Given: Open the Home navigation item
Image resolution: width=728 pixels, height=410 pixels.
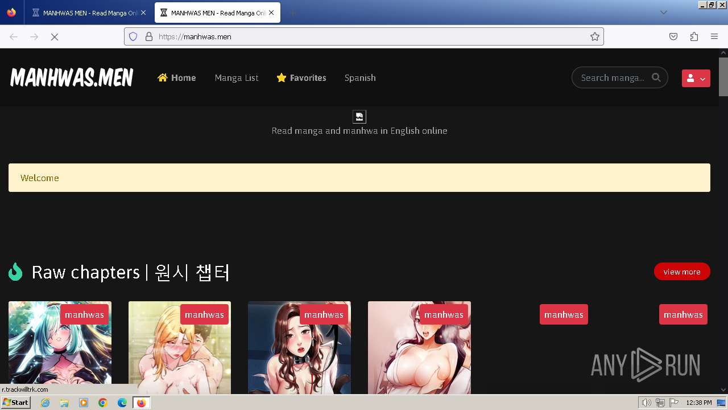Looking at the screenshot, I should pos(177,78).
